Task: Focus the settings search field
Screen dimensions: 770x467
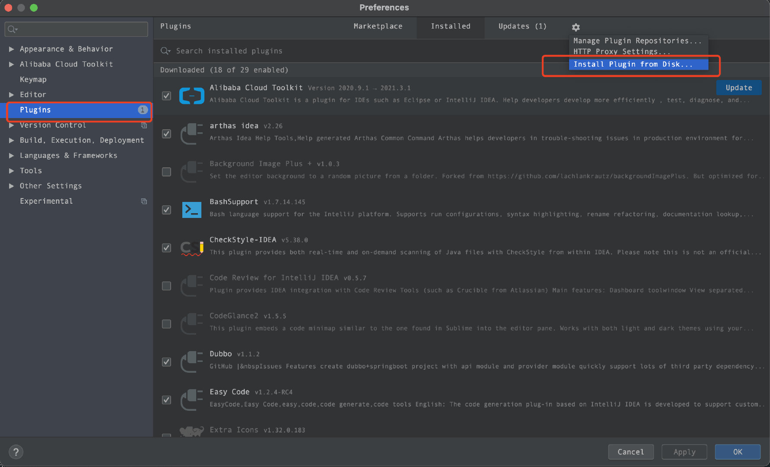Action: coord(76,29)
